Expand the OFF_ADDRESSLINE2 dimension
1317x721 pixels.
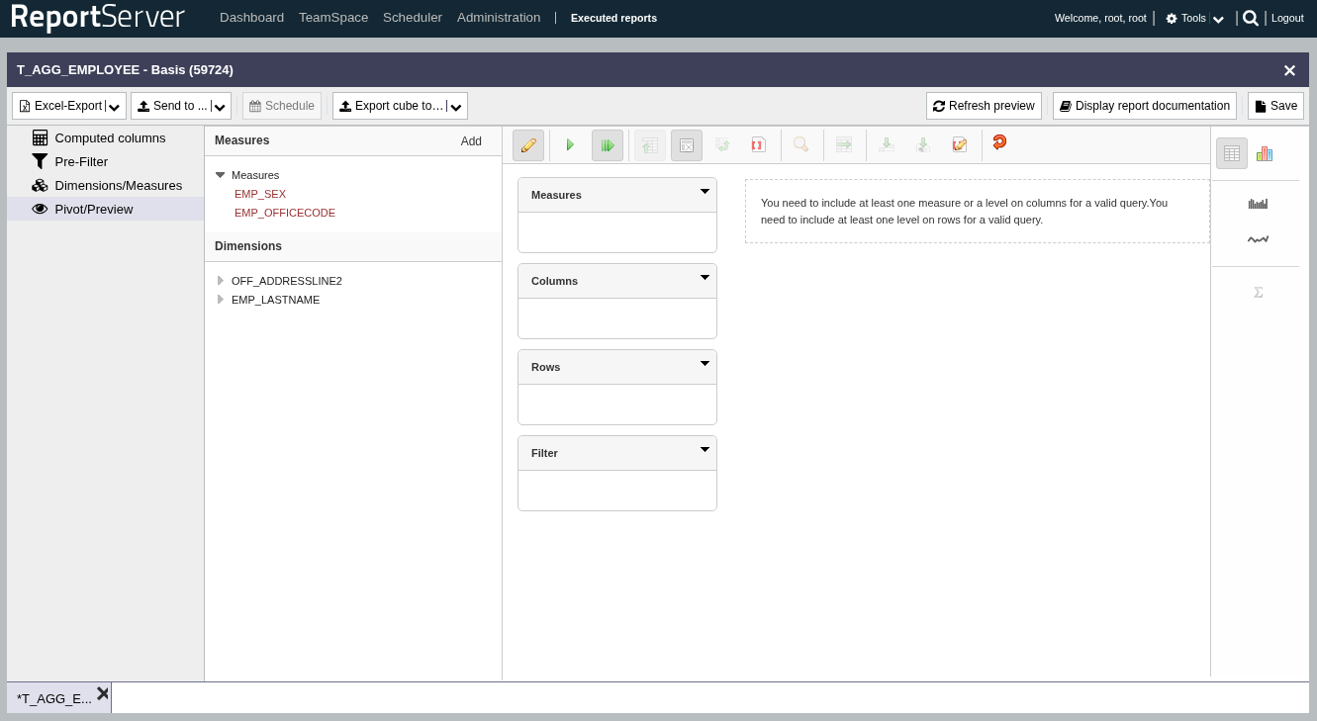[221, 281]
